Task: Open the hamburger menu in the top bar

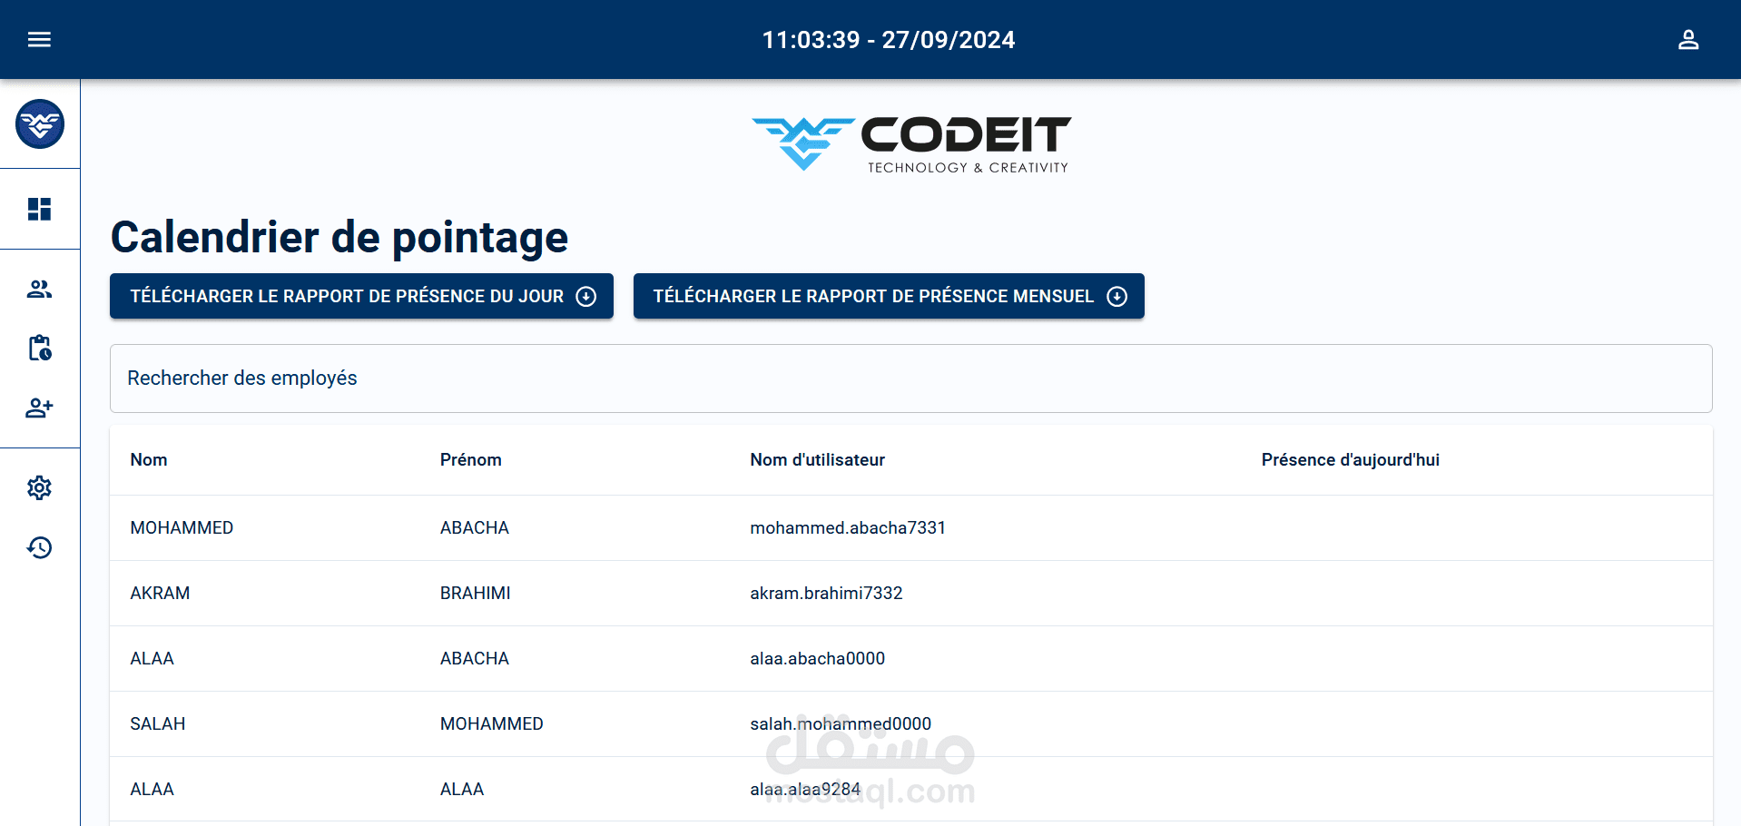Action: 39,39
